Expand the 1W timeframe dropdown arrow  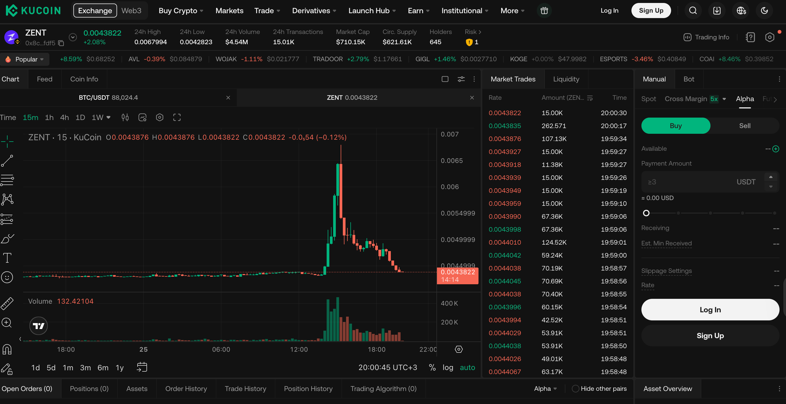point(109,117)
